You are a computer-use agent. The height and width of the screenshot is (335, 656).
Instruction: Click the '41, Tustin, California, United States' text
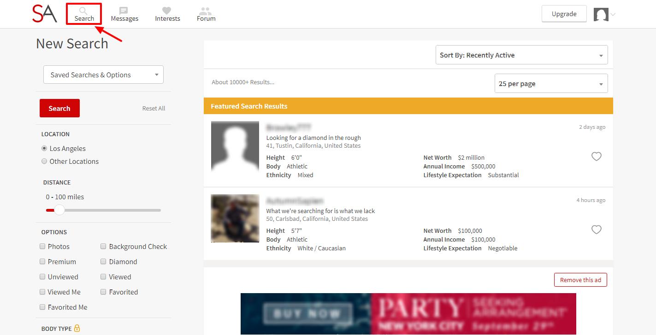pos(313,145)
